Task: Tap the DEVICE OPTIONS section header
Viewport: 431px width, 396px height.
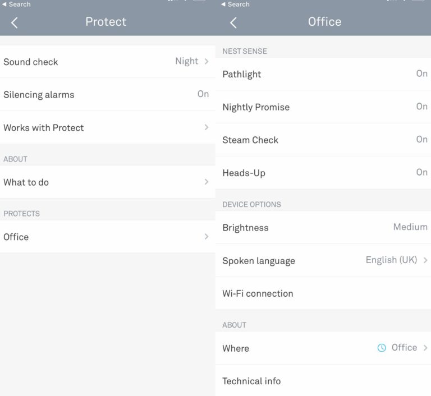Action: point(251,205)
